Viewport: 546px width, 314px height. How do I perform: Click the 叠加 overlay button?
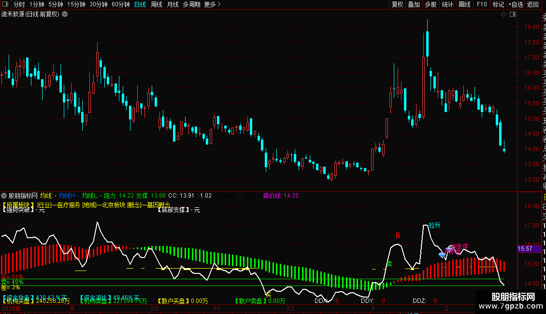tap(414, 4)
